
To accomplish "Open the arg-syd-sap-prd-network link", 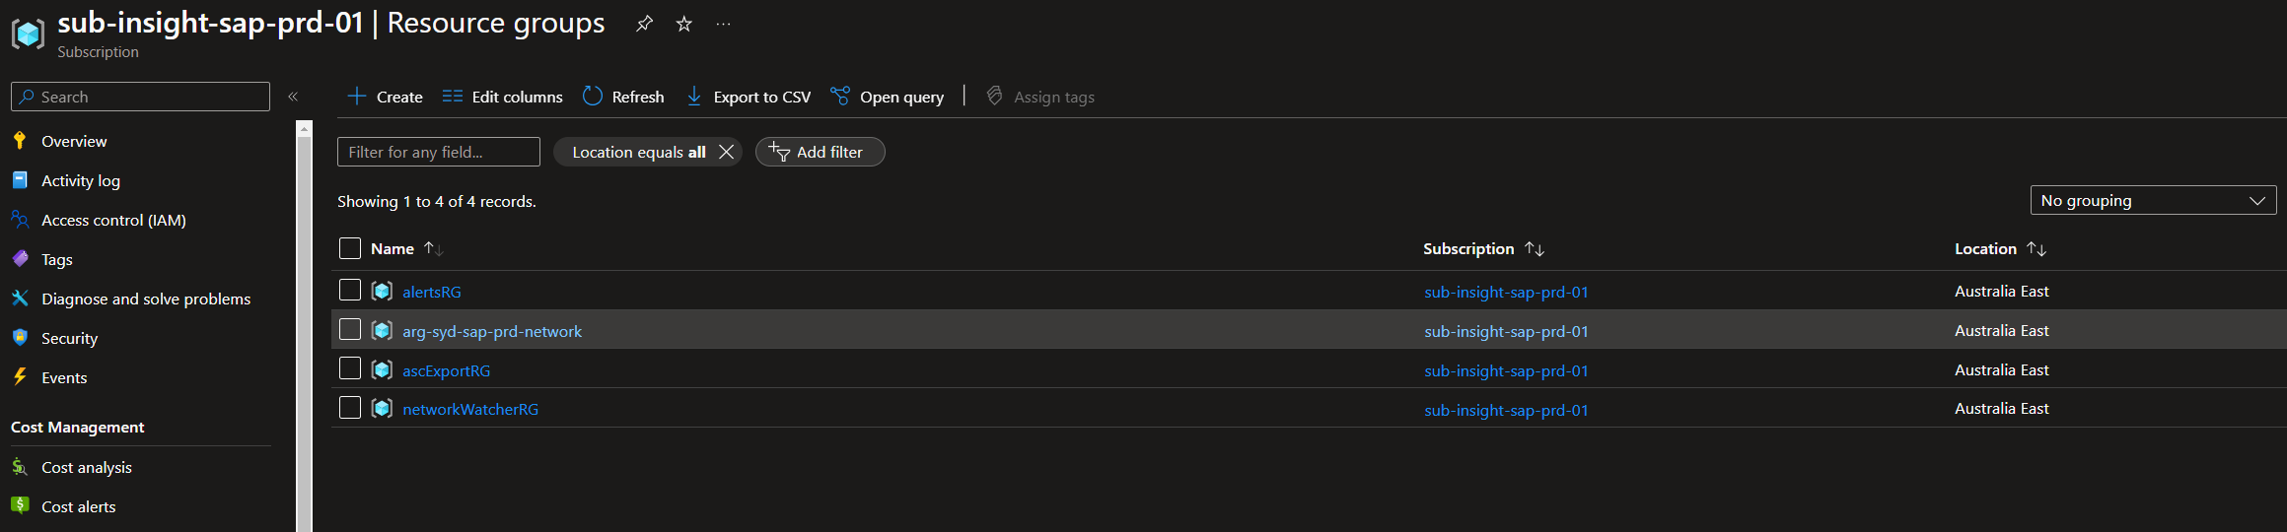I will [x=492, y=331].
